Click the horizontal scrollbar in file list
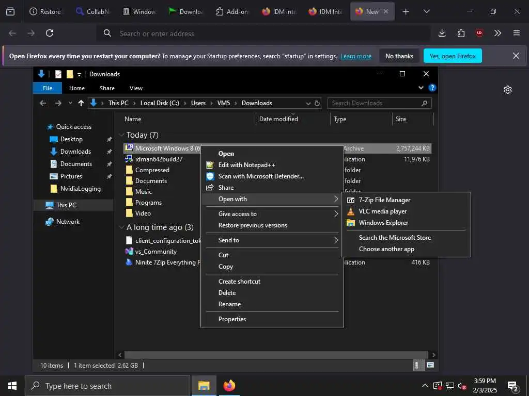This screenshot has width=529, height=396. [276, 355]
